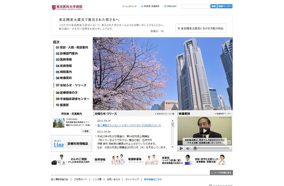284x186 pixels.
Task: Click the video player play button
Action: click(x=181, y=148)
